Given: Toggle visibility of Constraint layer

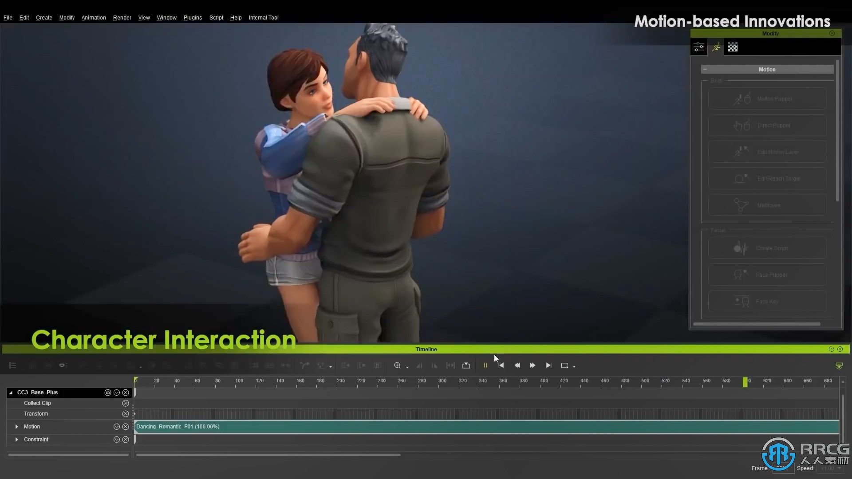Looking at the screenshot, I should click(x=116, y=439).
